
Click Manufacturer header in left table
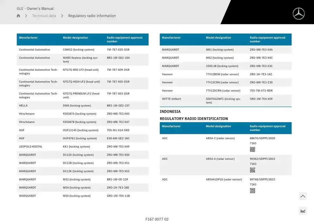tap(28, 38)
